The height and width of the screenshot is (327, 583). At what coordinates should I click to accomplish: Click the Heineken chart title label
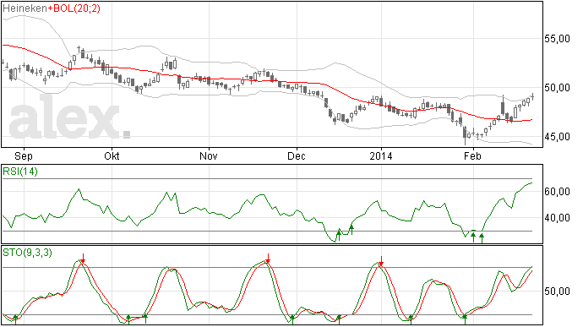(x=25, y=8)
